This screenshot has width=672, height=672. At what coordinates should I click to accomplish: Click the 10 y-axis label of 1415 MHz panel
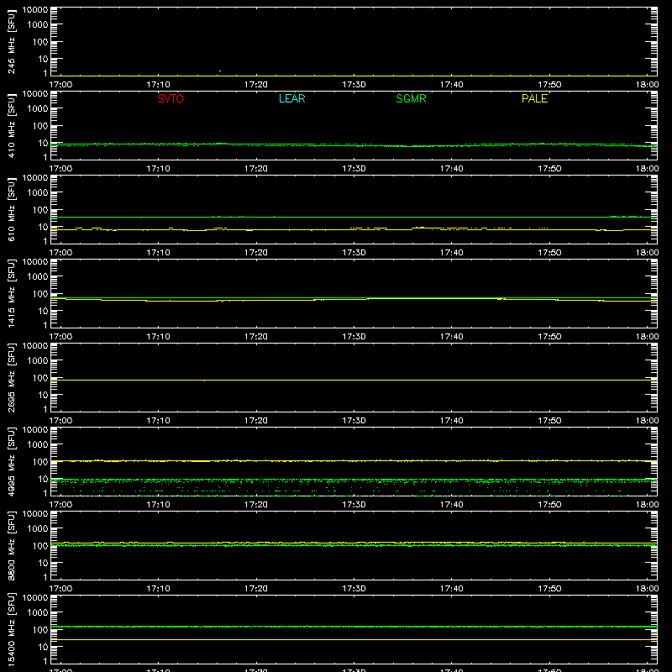43,311
